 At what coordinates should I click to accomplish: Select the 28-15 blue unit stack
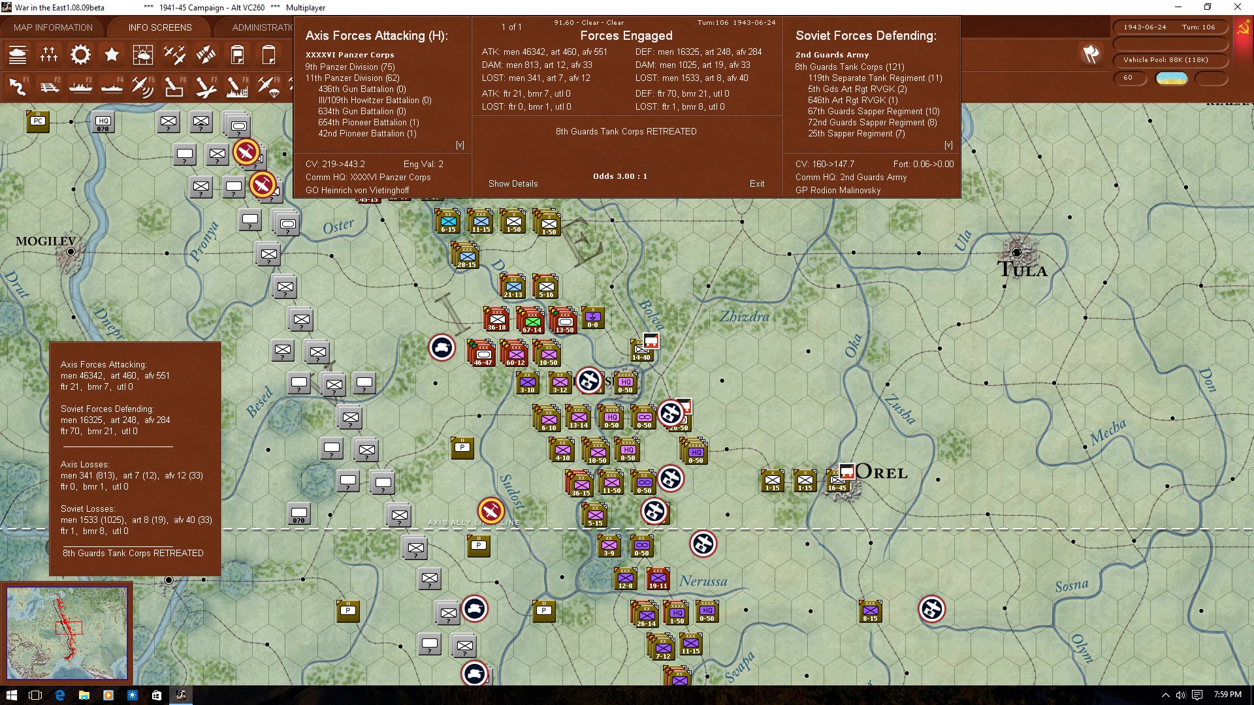466,256
